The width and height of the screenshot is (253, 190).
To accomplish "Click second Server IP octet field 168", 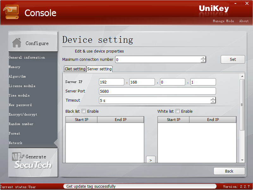I will click(x=142, y=82).
